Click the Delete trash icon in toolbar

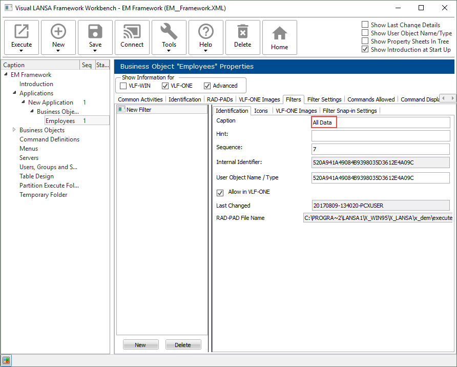point(242,31)
